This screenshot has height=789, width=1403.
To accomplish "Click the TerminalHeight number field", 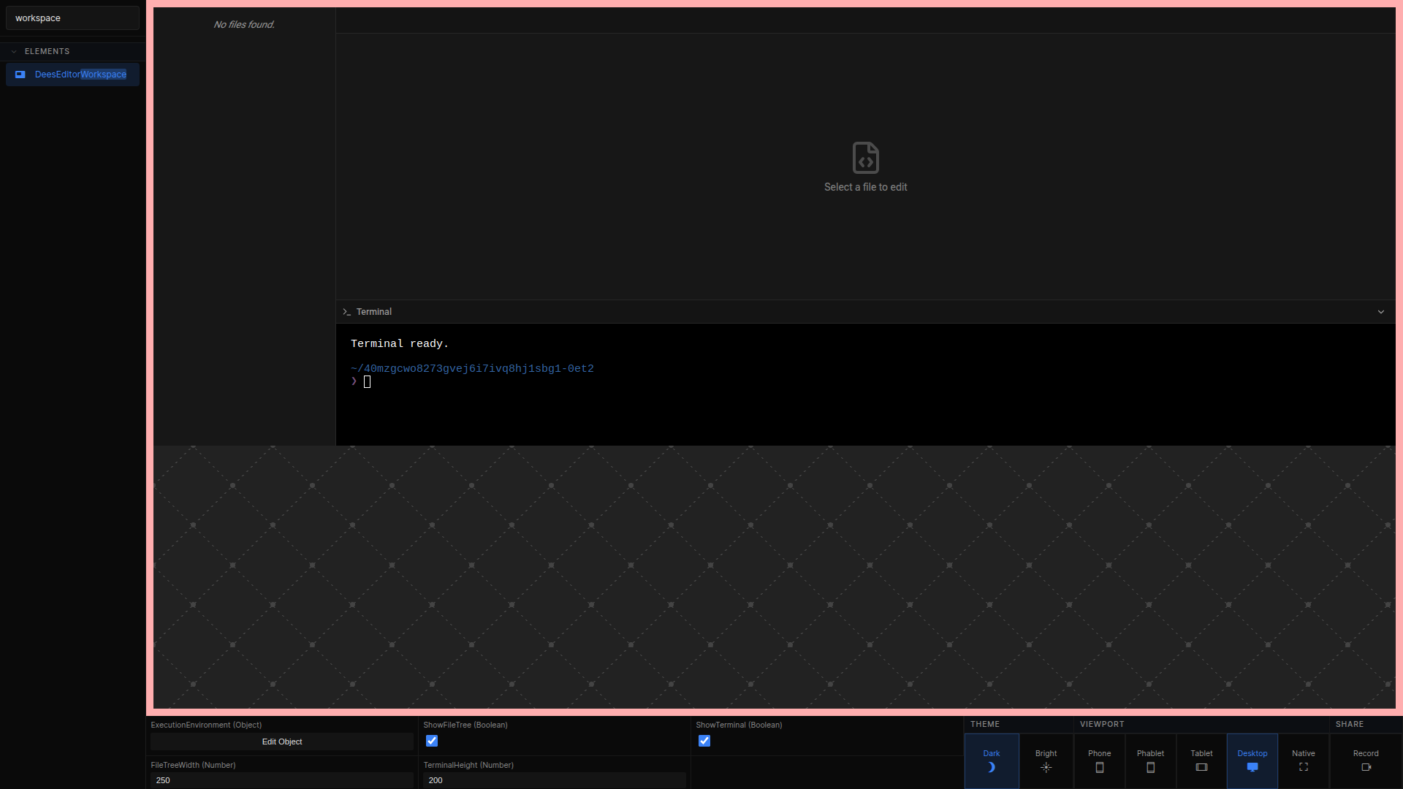I will click(x=553, y=780).
